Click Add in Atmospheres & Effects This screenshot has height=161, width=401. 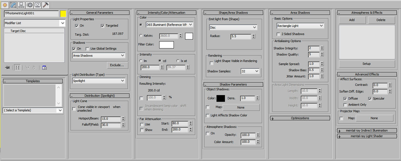(x=352, y=20)
